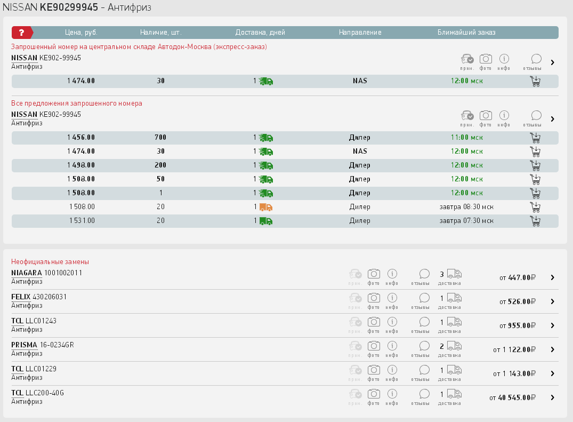The height and width of the screenshot is (422, 573).
Task: Add the 1 456.00 Дилер offer to cart
Action: pyautogui.click(x=535, y=138)
